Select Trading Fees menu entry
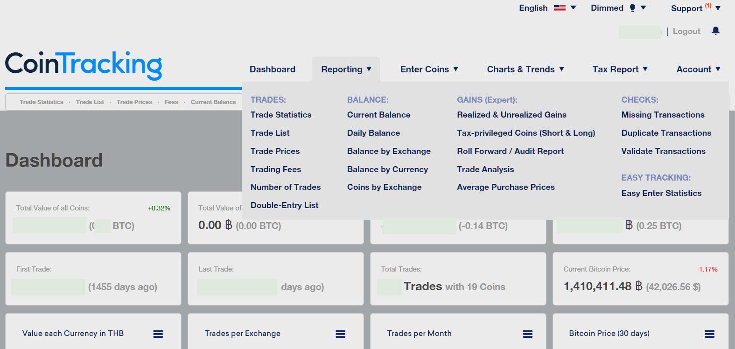 (x=276, y=169)
